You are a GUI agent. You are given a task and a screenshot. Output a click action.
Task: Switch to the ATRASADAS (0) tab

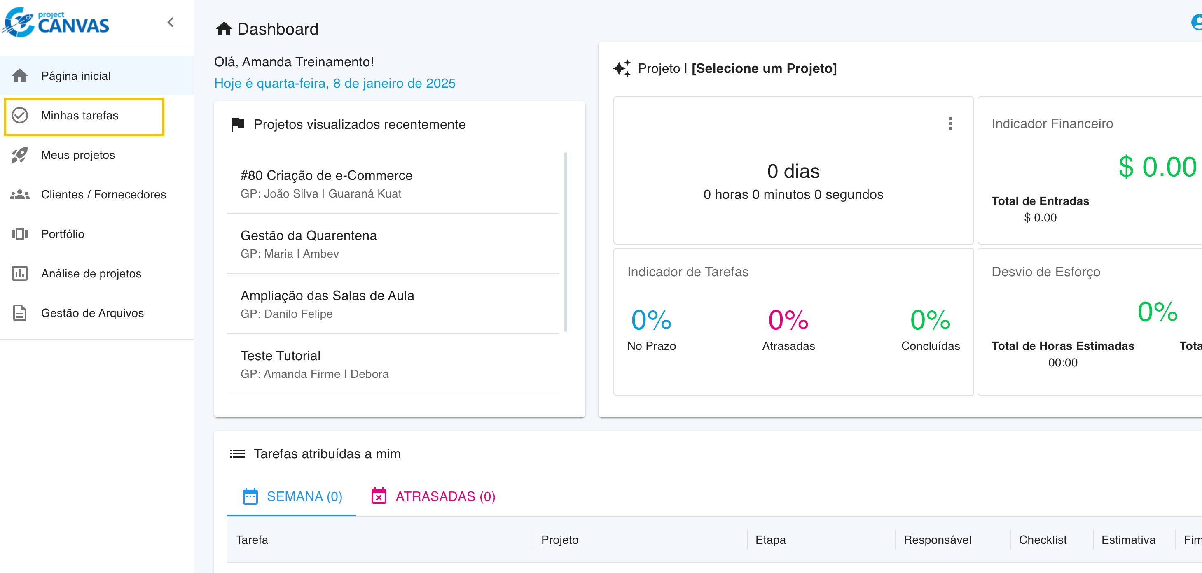(x=433, y=496)
